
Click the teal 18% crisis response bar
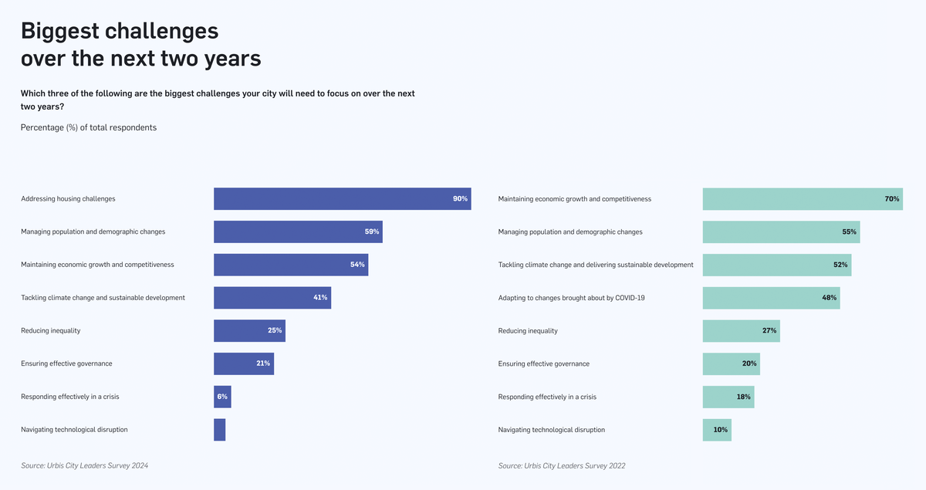[728, 397]
